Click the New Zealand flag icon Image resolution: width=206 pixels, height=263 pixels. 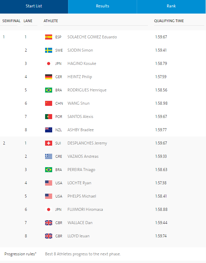point(49,130)
